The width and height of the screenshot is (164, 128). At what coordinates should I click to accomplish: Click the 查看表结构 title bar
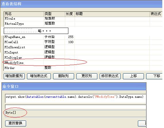pyautogui.click(x=81, y=4)
